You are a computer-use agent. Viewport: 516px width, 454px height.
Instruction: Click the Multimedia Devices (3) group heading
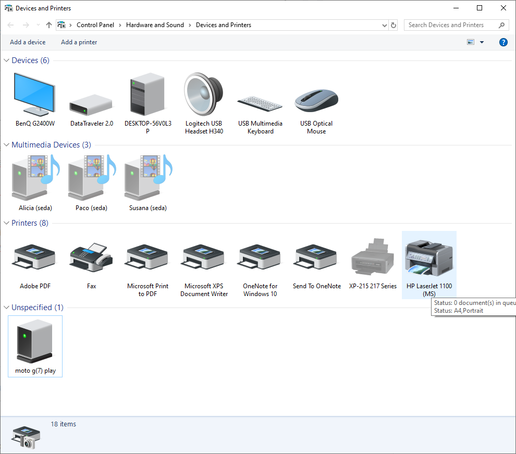tap(51, 145)
